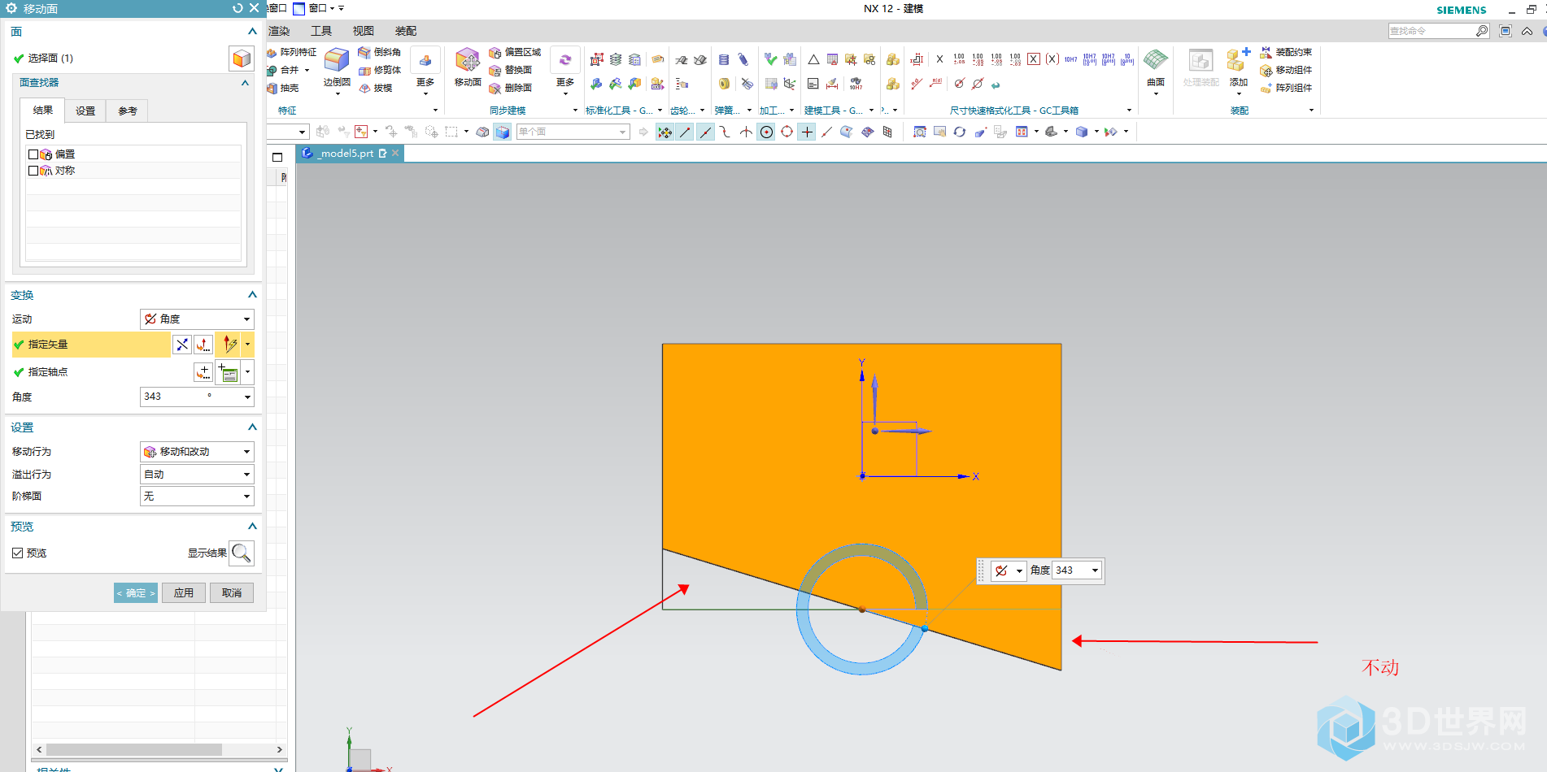Open the 装配 ribbon tab

(406, 31)
